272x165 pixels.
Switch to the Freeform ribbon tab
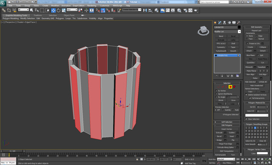(38, 15)
